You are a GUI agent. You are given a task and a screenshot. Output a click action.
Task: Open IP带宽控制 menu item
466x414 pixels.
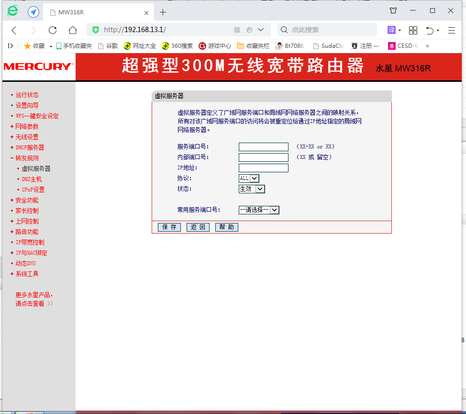tap(30, 243)
